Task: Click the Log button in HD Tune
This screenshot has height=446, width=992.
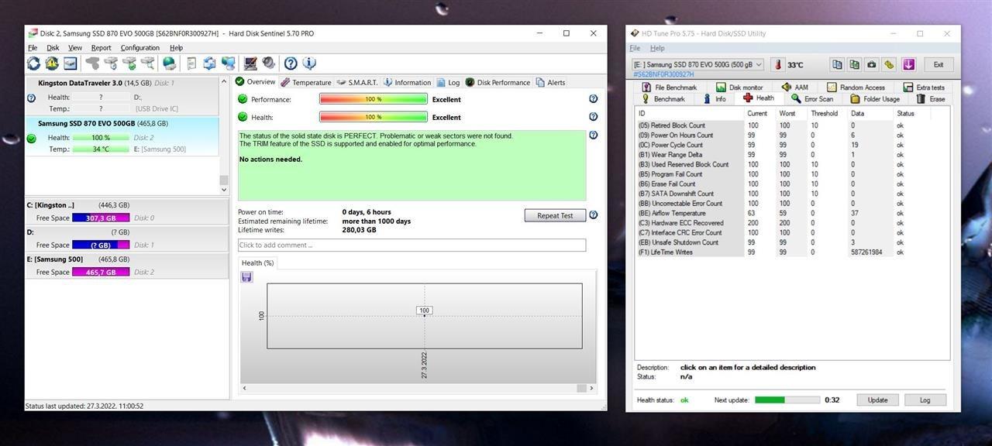Action: click(925, 400)
